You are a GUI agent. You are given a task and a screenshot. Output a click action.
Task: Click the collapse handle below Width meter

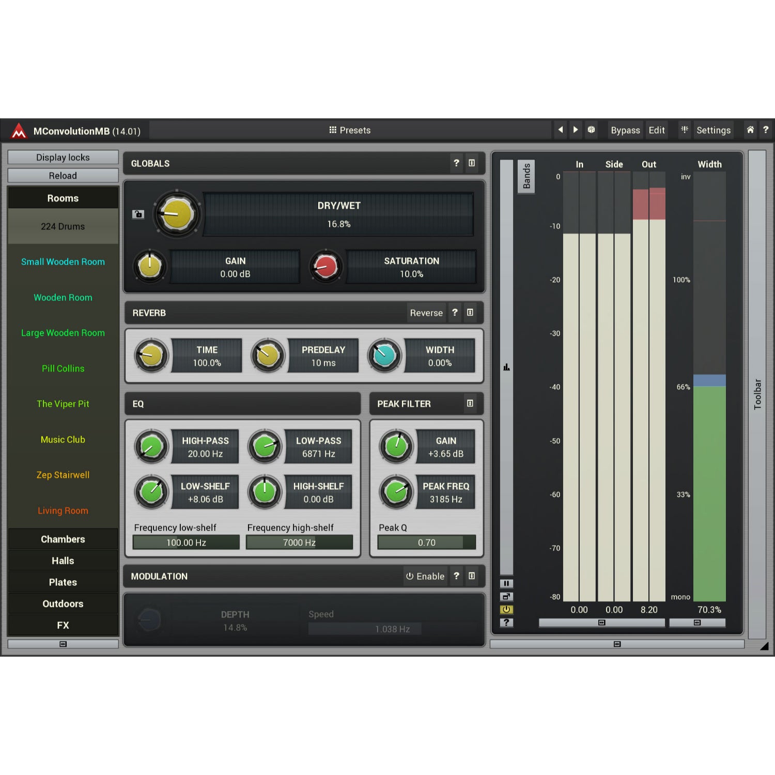point(697,623)
